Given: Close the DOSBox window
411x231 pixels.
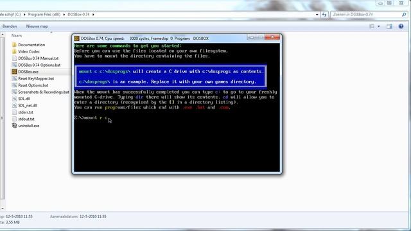Looking at the screenshot, I should click(x=272, y=38).
